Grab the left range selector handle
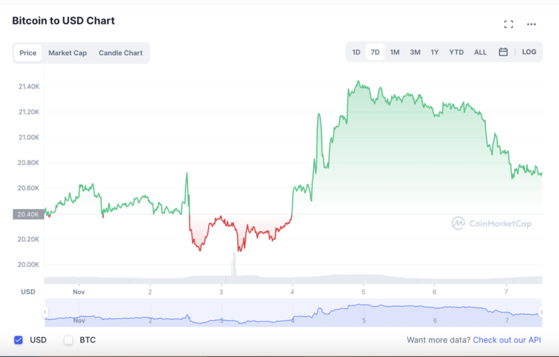 (45, 312)
